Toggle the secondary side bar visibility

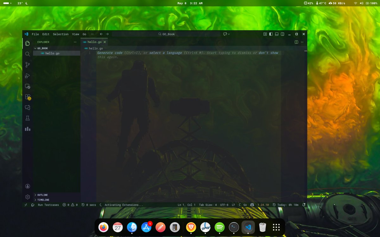[x=282, y=34]
